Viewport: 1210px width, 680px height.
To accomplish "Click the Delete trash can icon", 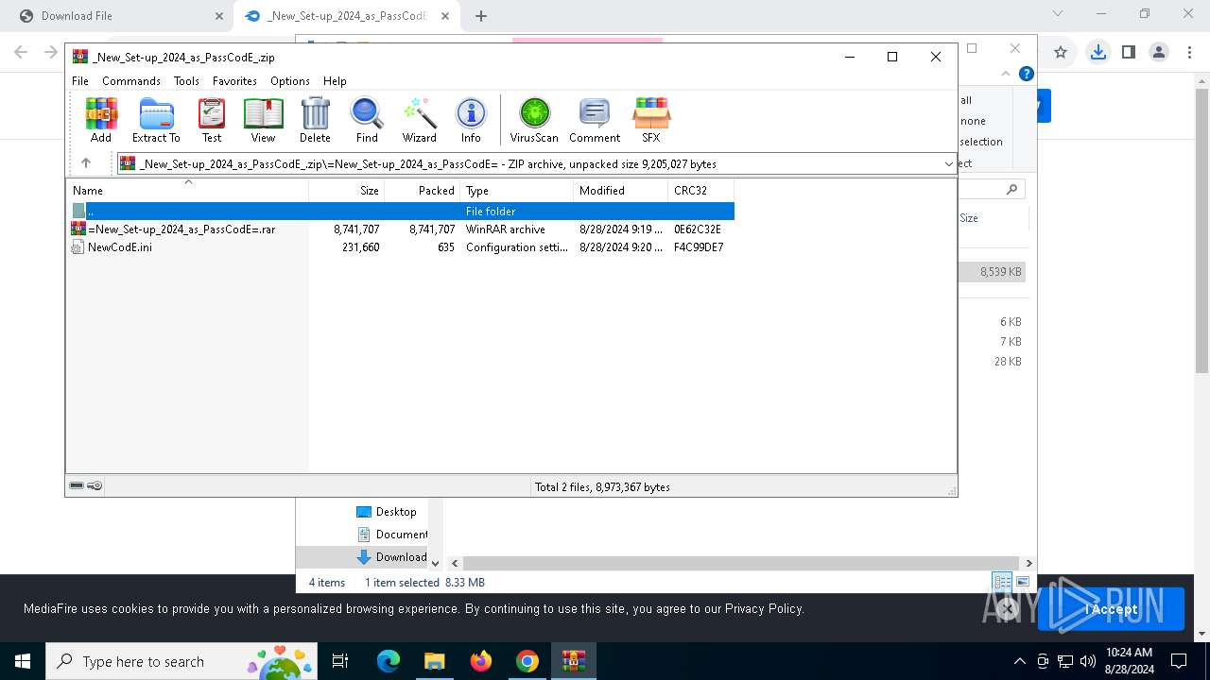I will coord(315,120).
